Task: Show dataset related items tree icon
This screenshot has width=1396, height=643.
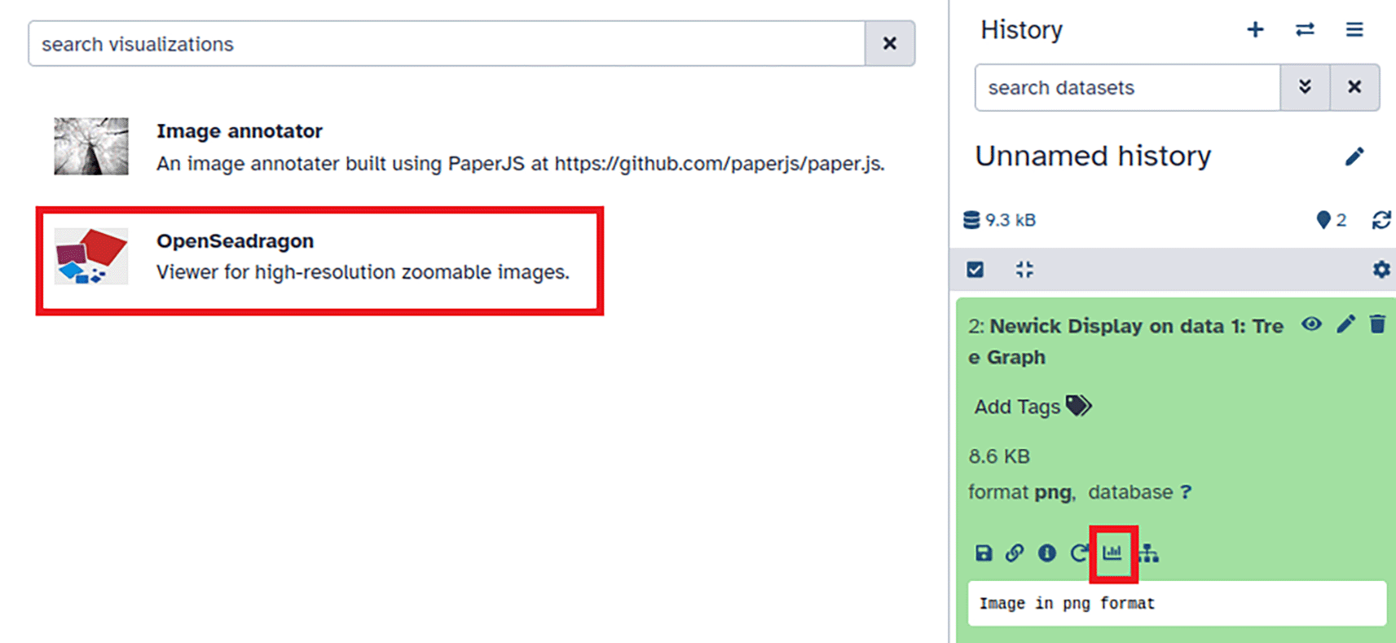Action: (1149, 553)
